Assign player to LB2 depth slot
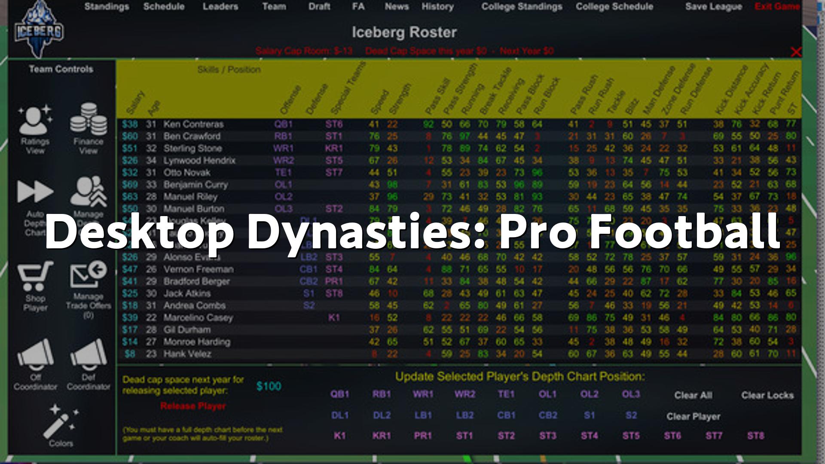This screenshot has height=464, width=825. pyautogui.click(x=464, y=415)
